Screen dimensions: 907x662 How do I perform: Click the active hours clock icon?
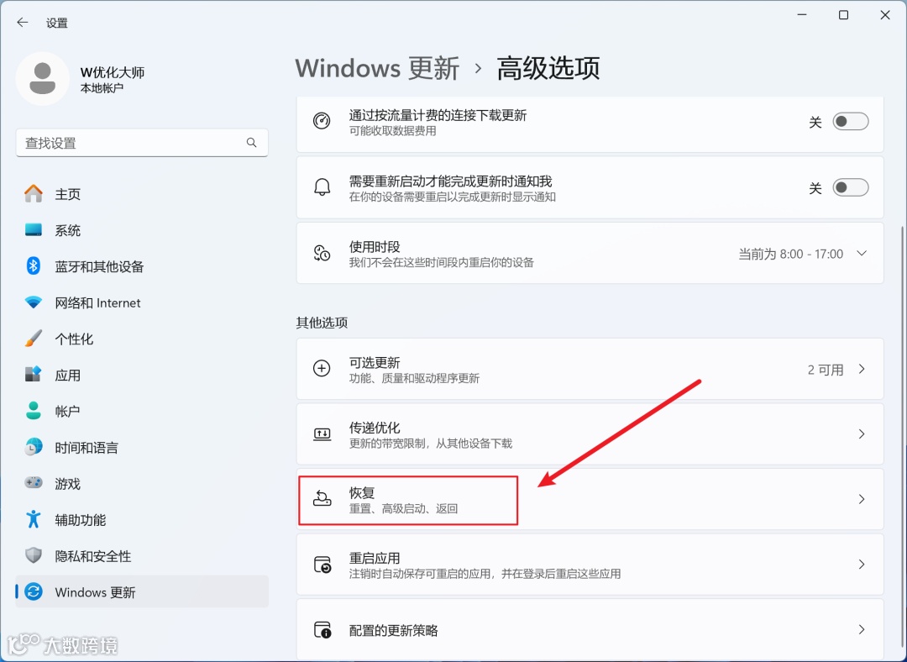[x=322, y=253]
